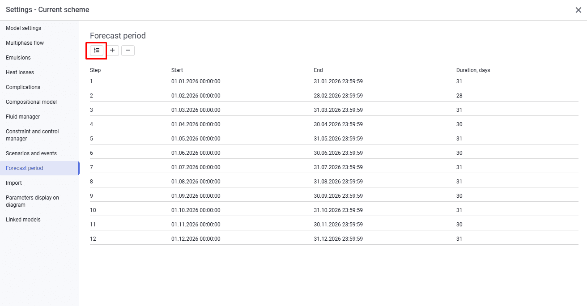Image resolution: width=587 pixels, height=306 pixels.
Task: Click the End column header
Action: click(319, 70)
